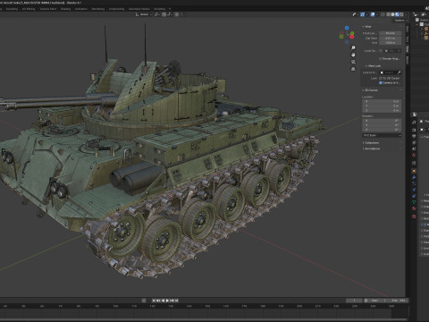The image size is (429, 322).
Task: Collapse the 3D Cursor panel section
Action: tap(370, 90)
